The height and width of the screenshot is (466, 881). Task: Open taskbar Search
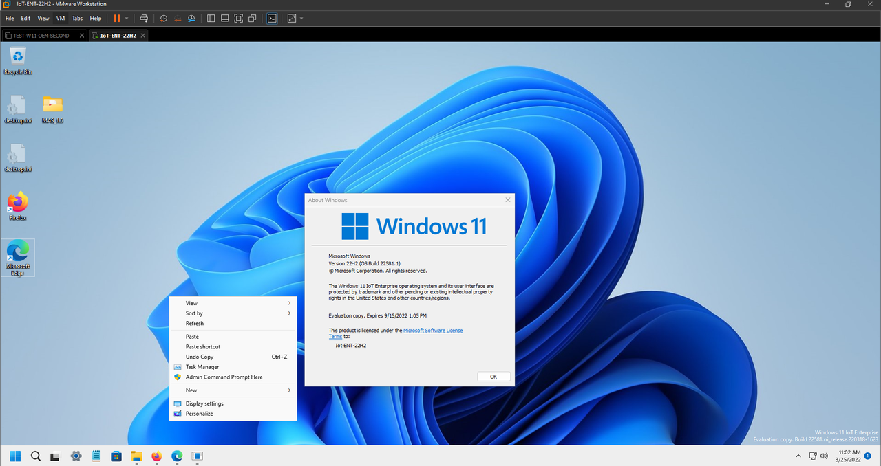click(x=36, y=456)
